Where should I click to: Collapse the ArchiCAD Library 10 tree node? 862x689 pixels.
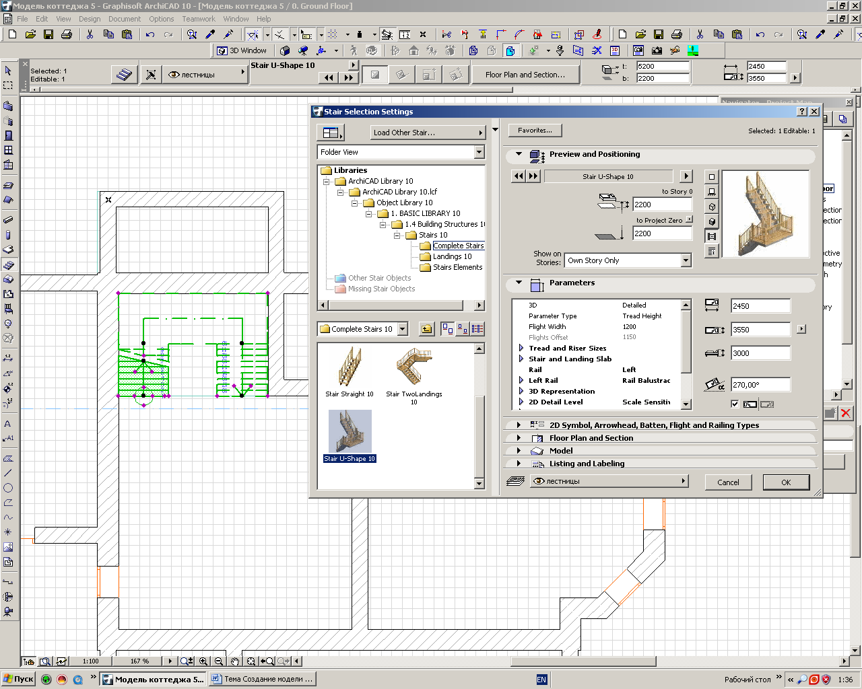click(x=326, y=181)
